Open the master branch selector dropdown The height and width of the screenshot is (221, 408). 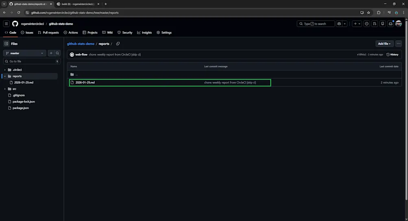(25, 53)
